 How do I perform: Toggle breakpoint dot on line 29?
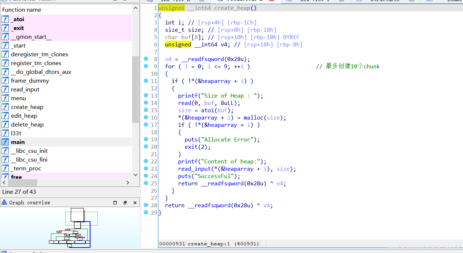pyautogui.click(x=146, y=212)
